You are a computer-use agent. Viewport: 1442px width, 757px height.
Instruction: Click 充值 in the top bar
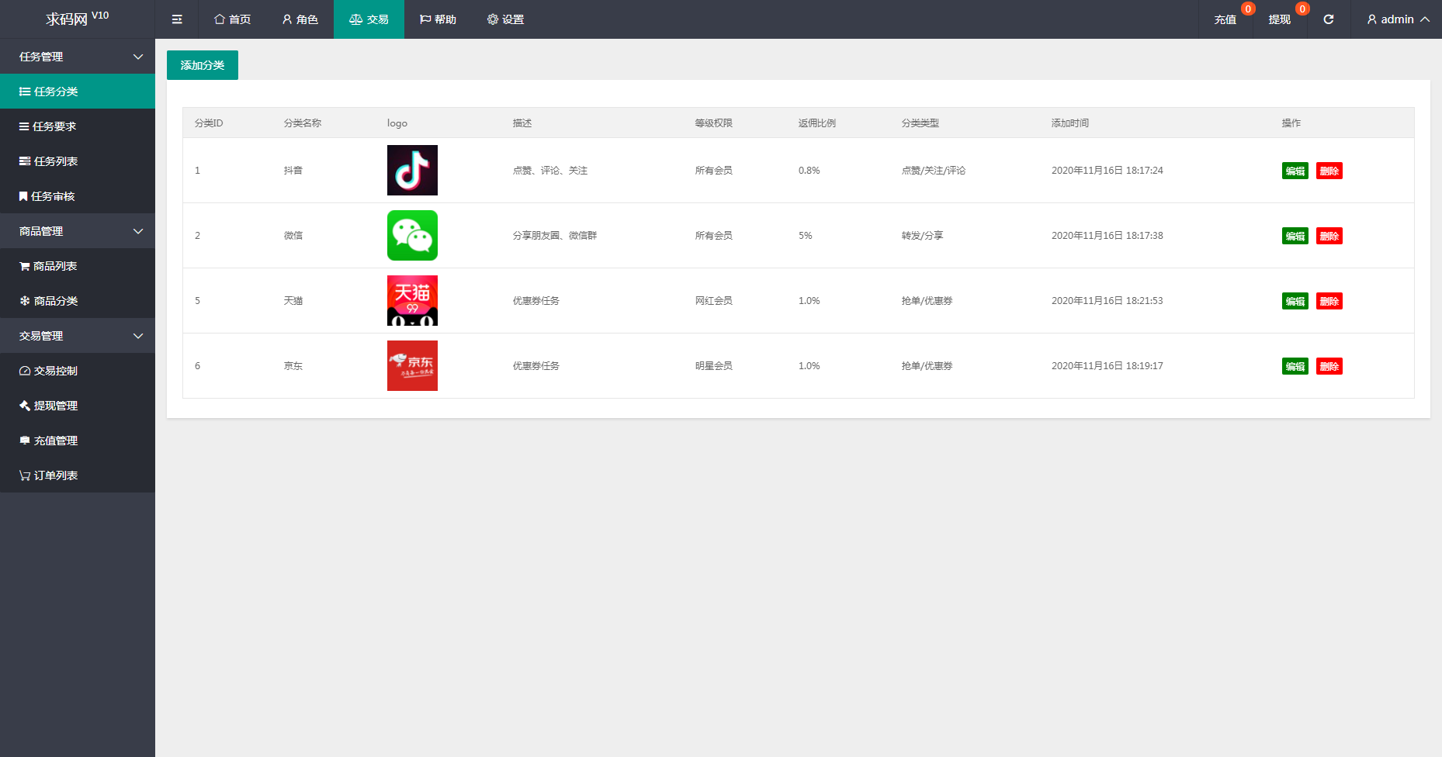[1225, 19]
